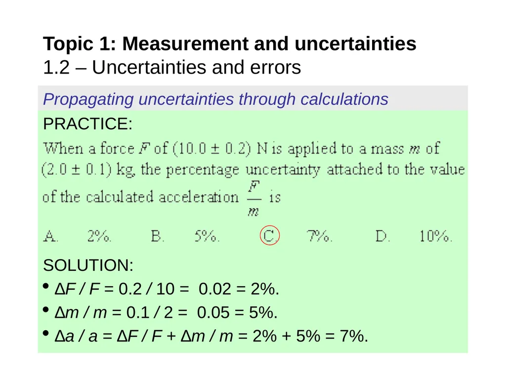
Task: Click the F over m fraction
Action: [254, 198]
